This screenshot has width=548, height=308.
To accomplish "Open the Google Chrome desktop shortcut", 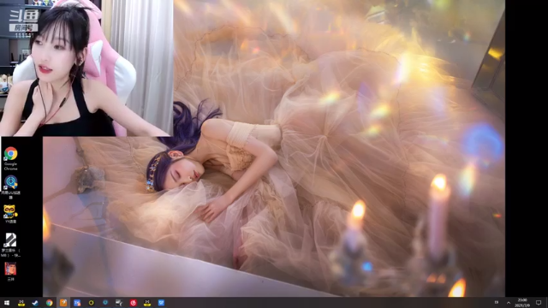I will click(x=11, y=158).
